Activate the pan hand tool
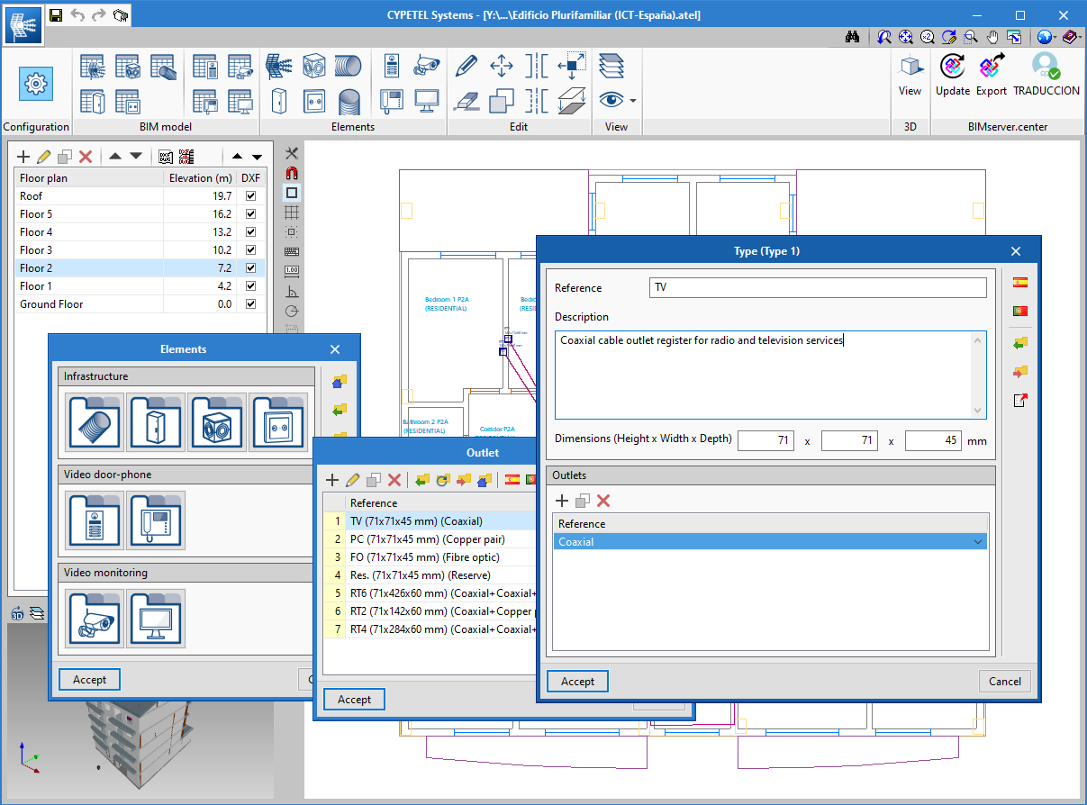 (992, 37)
